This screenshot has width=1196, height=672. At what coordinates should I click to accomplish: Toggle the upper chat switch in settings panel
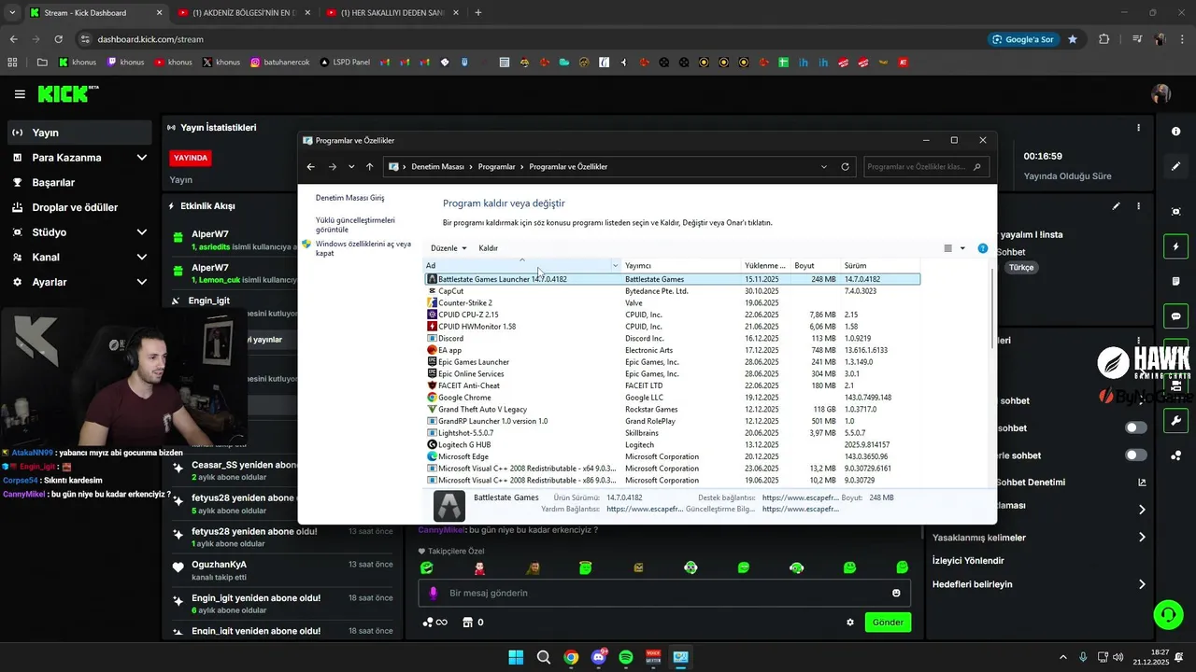coord(1136,427)
